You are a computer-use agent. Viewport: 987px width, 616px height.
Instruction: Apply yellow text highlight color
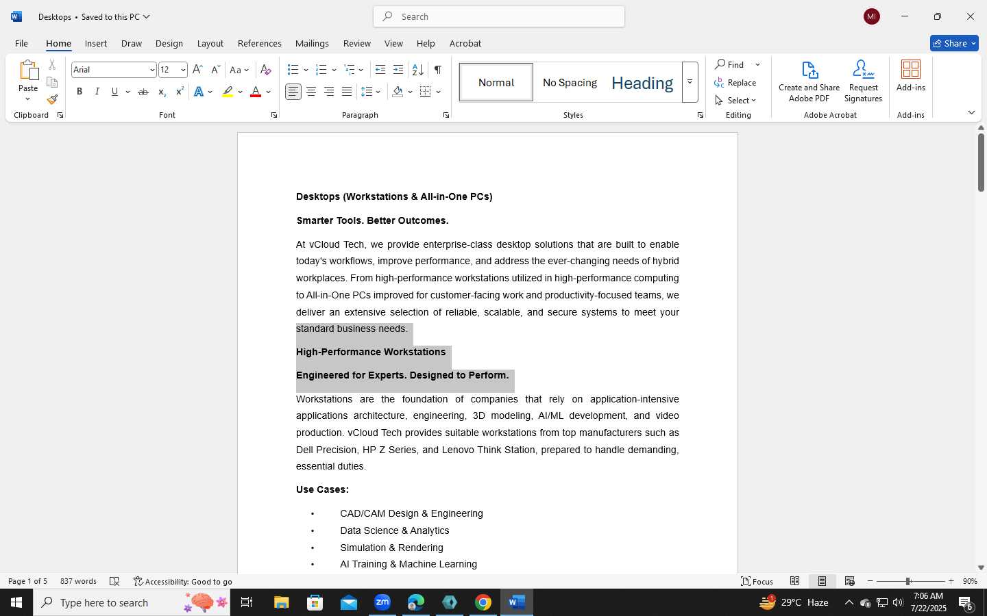pos(228,92)
